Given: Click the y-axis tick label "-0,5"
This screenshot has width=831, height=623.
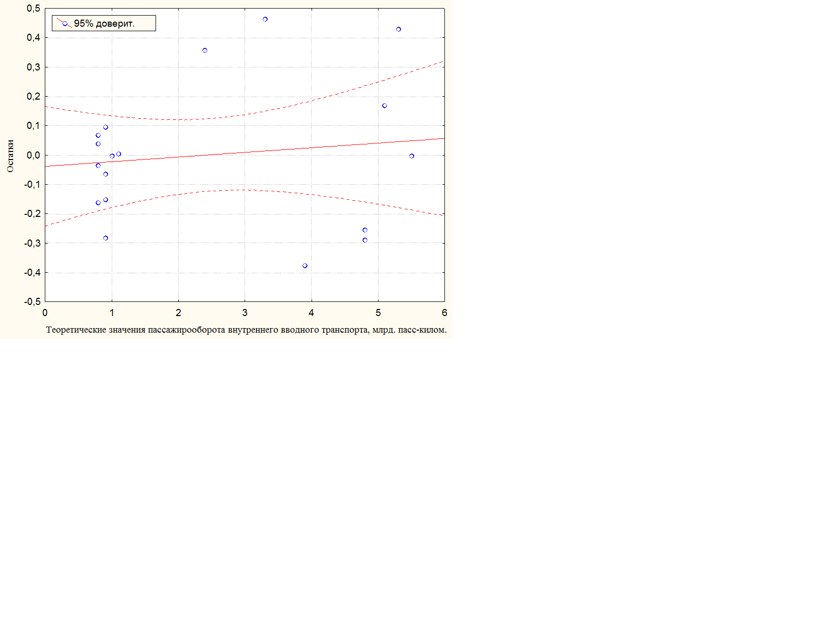Looking at the screenshot, I should (32, 302).
